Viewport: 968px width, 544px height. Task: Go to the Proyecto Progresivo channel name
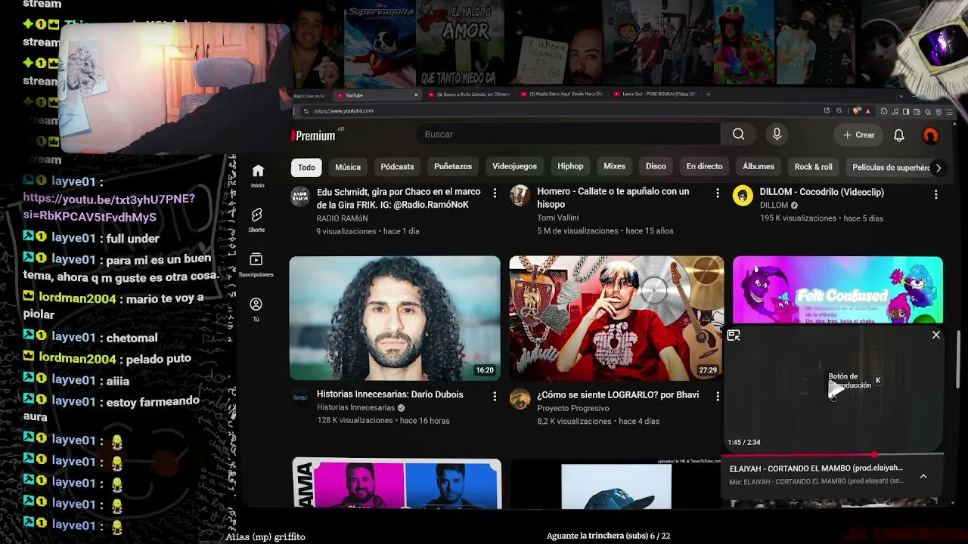tap(573, 409)
